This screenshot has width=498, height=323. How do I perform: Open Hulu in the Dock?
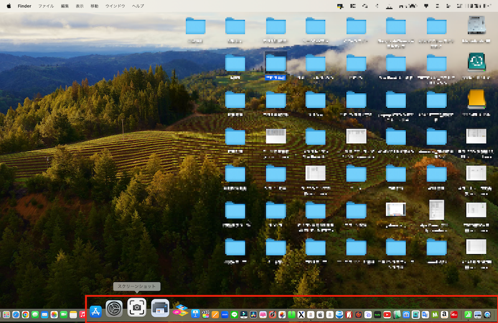(x=378, y=314)
